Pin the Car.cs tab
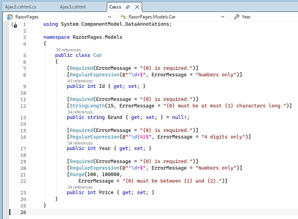This screenshot has height=219, width=298. click(x=128, y=7)
